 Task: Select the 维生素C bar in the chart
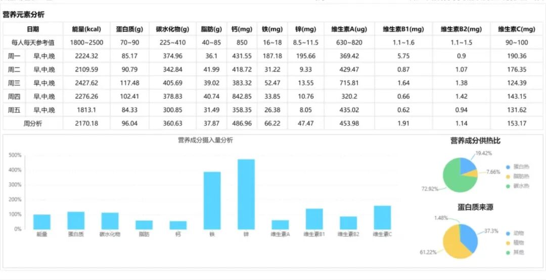383,217
